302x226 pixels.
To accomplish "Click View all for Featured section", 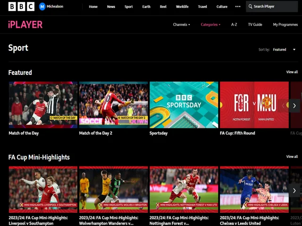I will tap(292, 72).
